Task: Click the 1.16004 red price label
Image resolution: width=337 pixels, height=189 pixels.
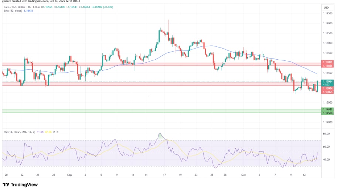Action: click(x=327, y=88)
